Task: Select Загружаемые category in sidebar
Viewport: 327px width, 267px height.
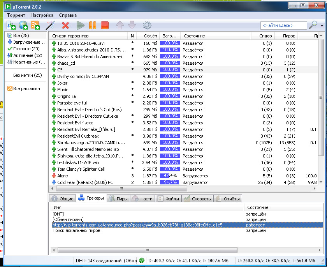Action: tap(26, 42)
